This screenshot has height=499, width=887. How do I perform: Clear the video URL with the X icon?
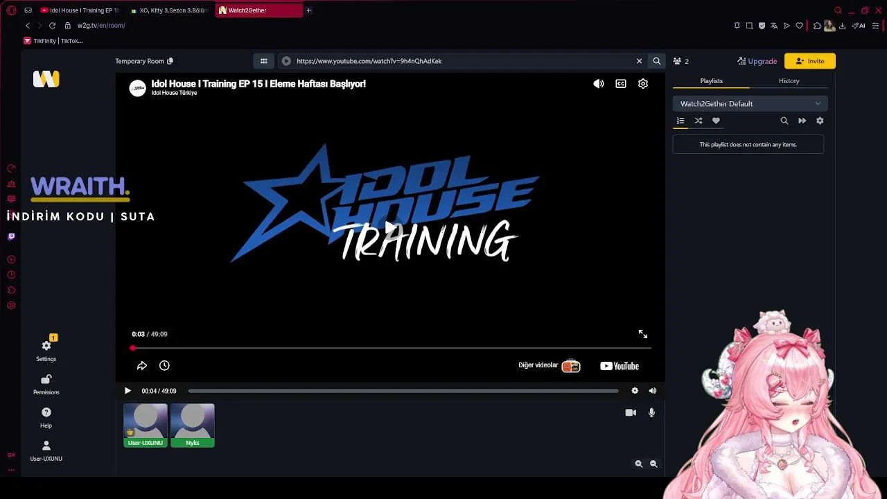pyautogui.click(x=639, y=61)
